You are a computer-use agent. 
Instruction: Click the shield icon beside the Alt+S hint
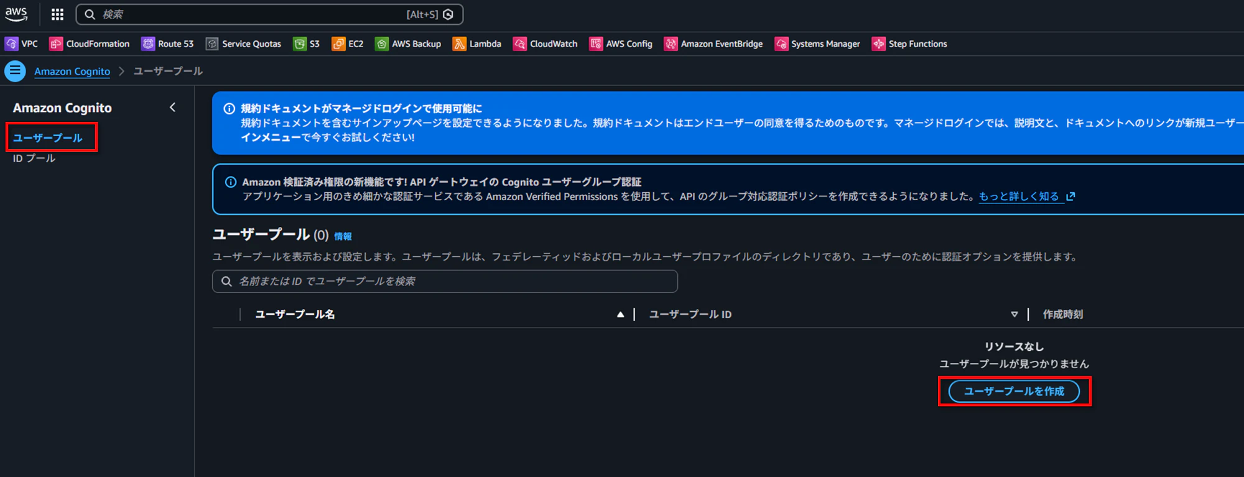(448, 14)
